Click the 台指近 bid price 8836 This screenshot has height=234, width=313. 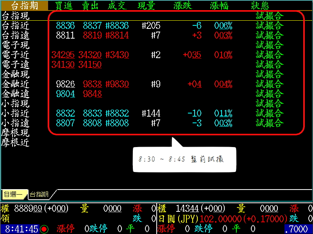[x=65, y=26]
